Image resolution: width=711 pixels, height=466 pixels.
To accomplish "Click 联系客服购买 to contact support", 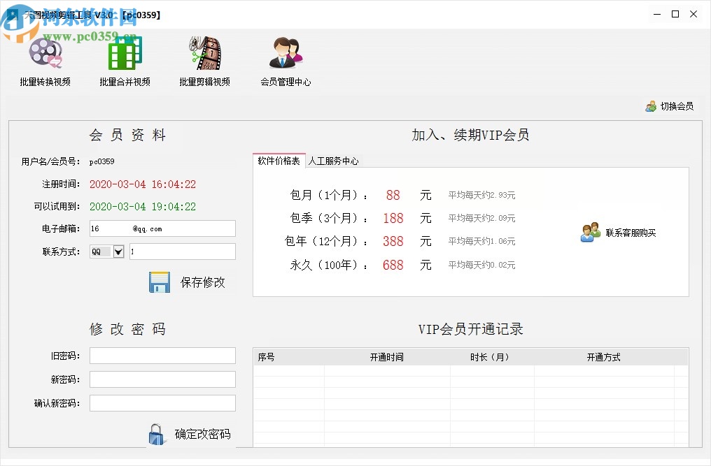I will pyautogui.click(x=631, y=233).
